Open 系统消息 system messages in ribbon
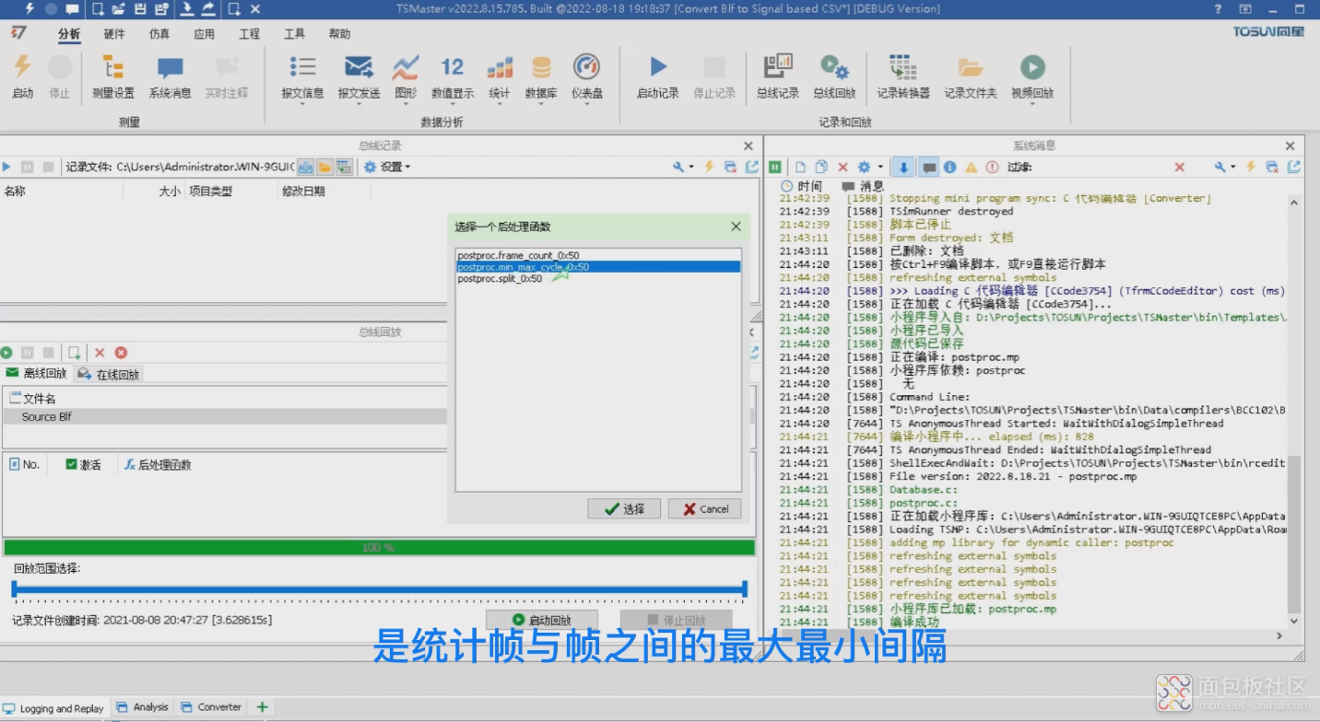 170,76
